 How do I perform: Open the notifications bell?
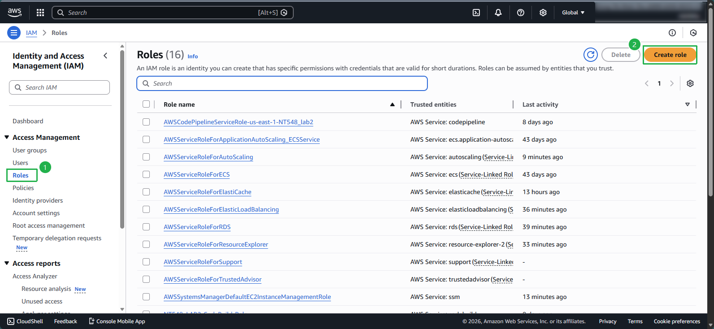click(498, 13)
